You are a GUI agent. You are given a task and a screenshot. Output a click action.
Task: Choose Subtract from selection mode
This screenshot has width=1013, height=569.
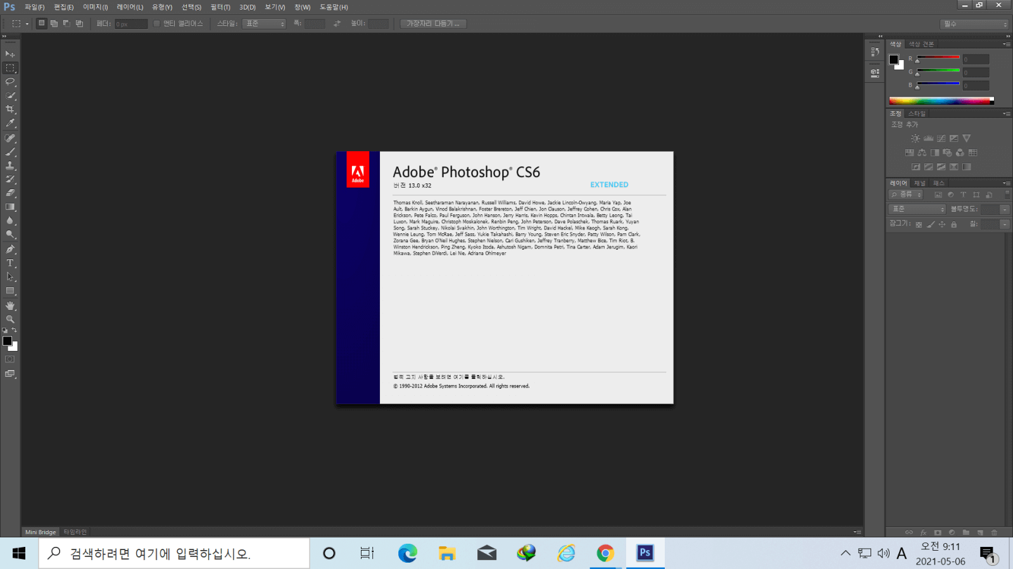[66, 23]
